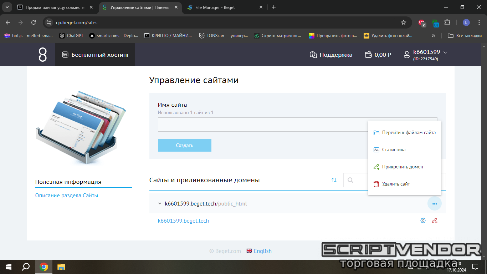Click the Бесплатный хостинг header button
487x274 pixels.
[95, 55]
